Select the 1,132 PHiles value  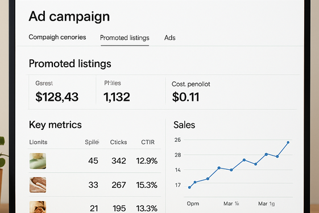pyautogui.click(x=117, y=97)
